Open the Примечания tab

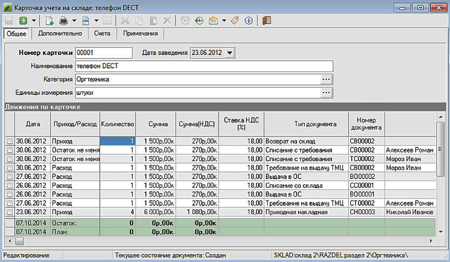pyautogui.click(x=140, y=33)
